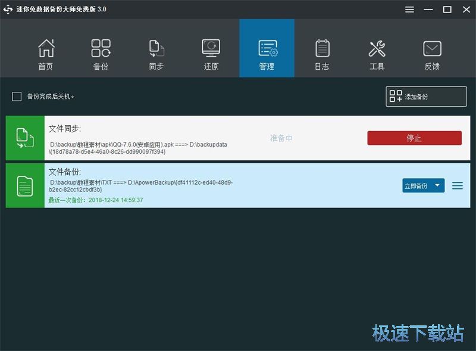This screenshot has width=476, height=351.
Task: Open the 同步 sync tab
Action: coord(156,54)
